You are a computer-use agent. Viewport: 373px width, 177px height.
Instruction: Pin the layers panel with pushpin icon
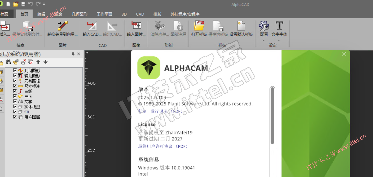73,54
